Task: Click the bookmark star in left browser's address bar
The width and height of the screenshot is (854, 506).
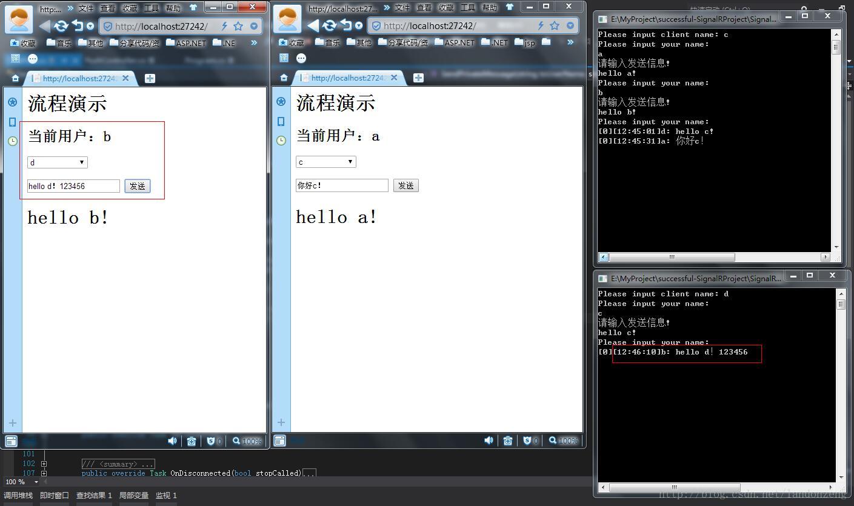Action: click(238, 26)
